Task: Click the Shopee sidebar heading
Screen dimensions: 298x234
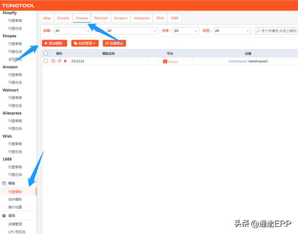Action: 9,36
